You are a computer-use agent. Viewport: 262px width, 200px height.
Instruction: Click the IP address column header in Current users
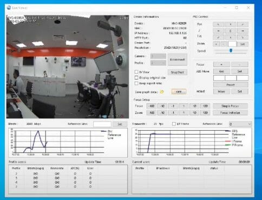[x=163, y=168]
